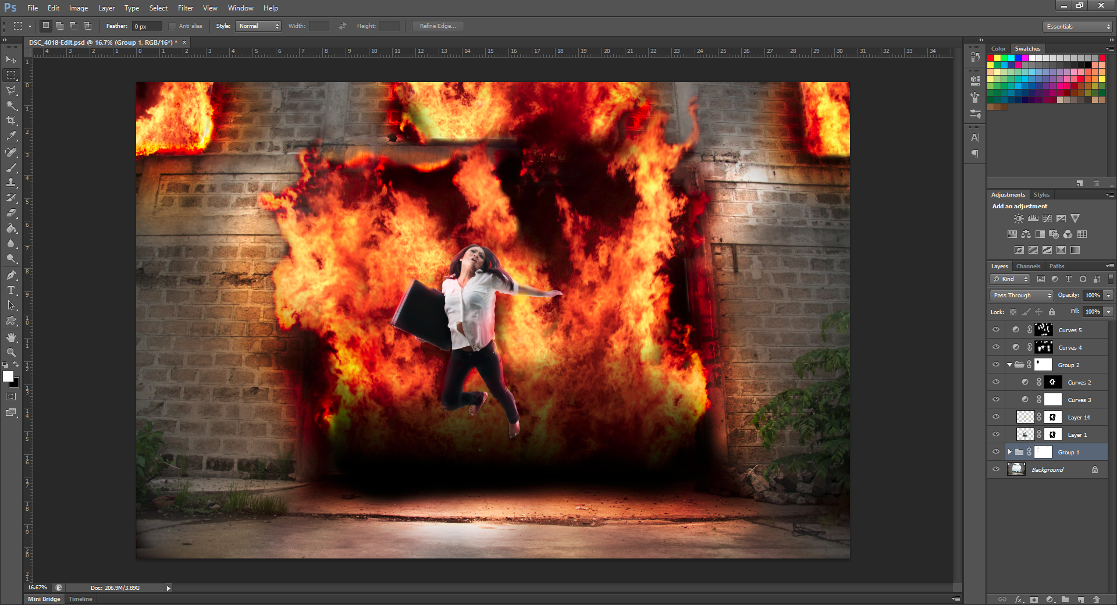Select the Eraser tool
Screen dimensions: 1117x605
pyautogui.click(x=11, y=213)
